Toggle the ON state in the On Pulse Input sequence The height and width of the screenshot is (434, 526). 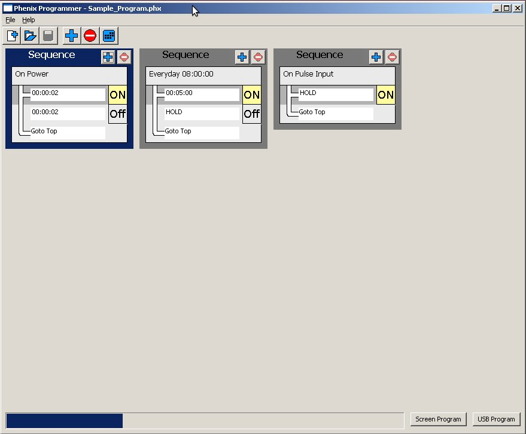[x=385, y=95]
